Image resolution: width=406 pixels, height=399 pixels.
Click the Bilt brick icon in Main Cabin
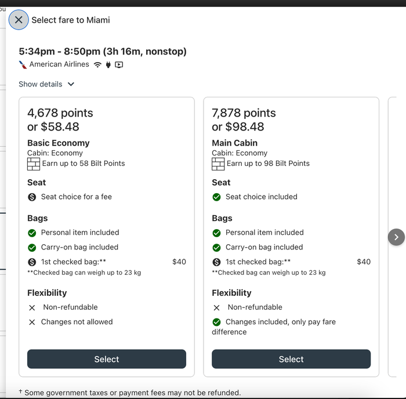(218, 164)
